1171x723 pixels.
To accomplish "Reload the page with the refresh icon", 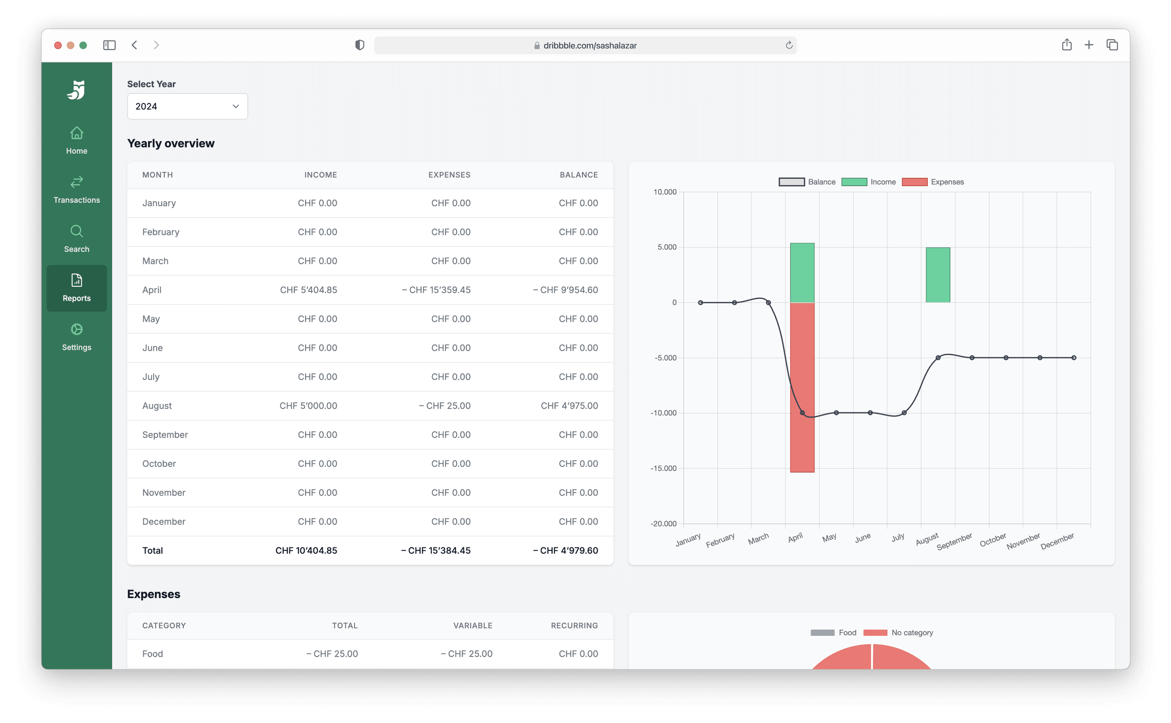I will 789,45.
